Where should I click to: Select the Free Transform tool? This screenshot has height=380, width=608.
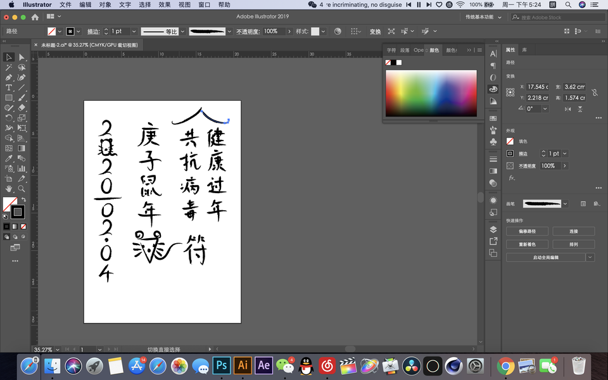tap(22, 128)
